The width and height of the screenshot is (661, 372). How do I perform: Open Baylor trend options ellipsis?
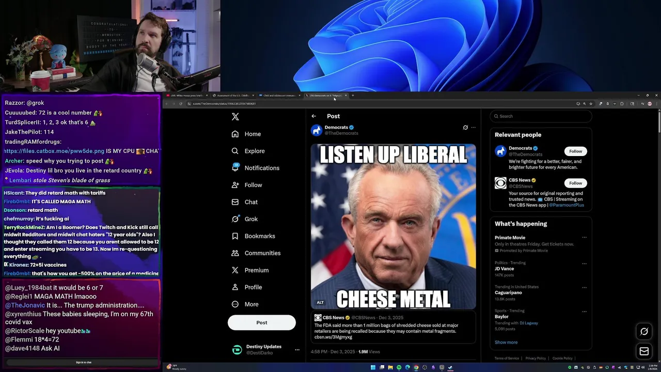[x=584, y=311]
